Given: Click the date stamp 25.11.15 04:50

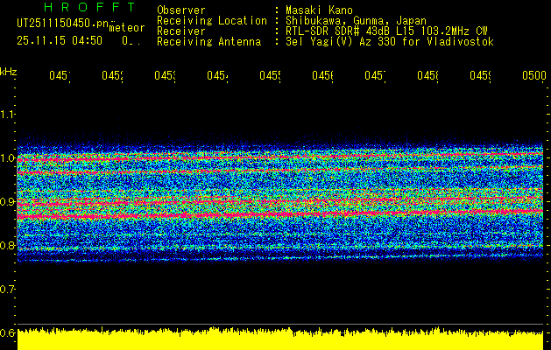Looking at the screenshot, I should (60, 41).
